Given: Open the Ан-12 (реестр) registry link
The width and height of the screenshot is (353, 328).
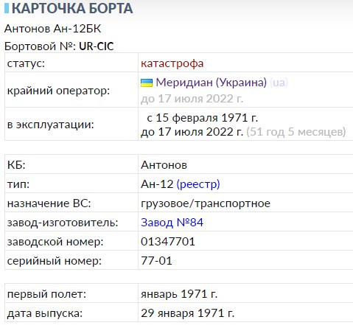Looking at the screenshot, I should pos(198,184).
